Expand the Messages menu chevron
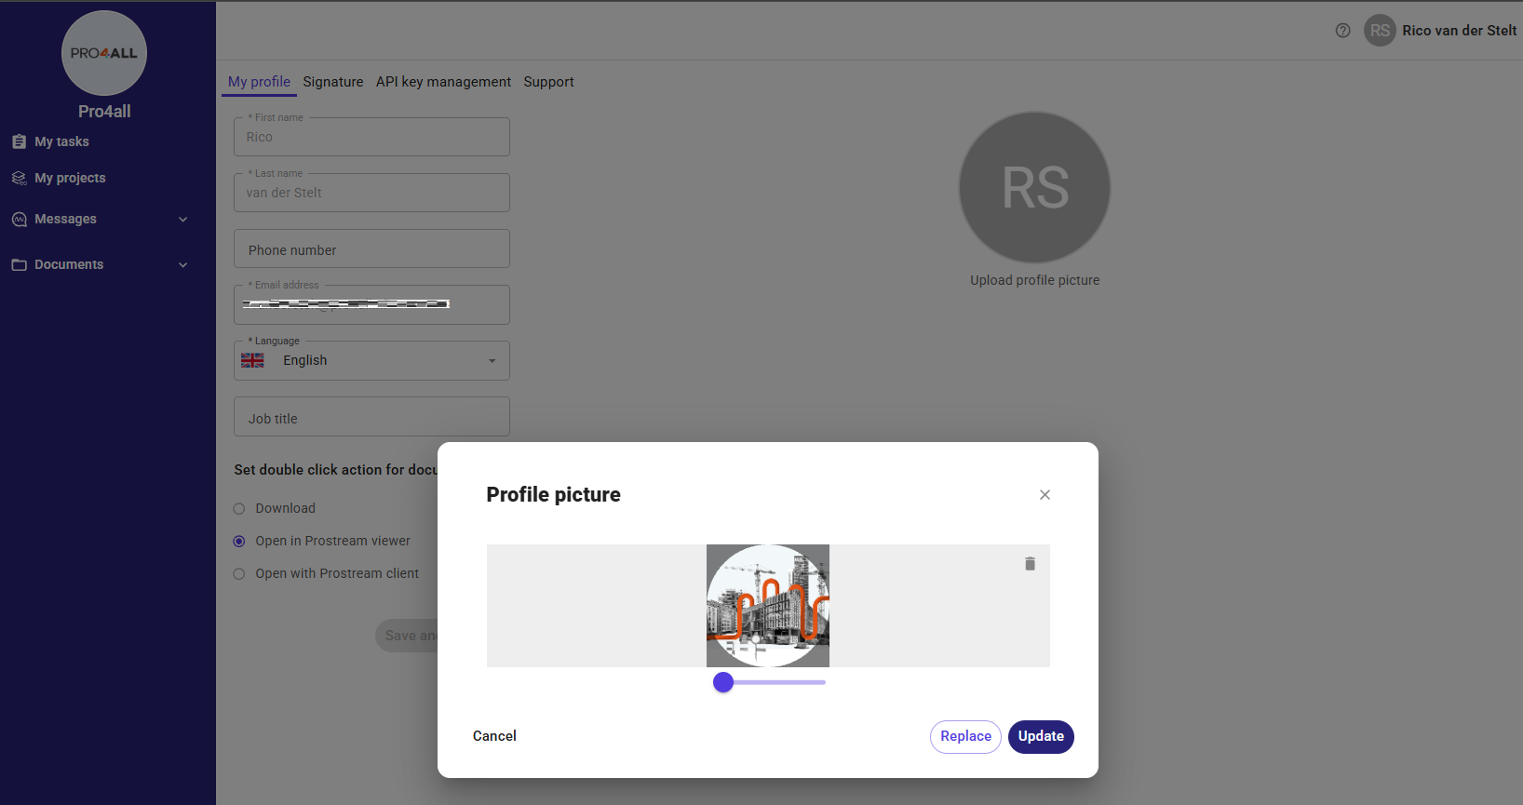This screenshot has width=1523, height=805. (x=183, y=220)
